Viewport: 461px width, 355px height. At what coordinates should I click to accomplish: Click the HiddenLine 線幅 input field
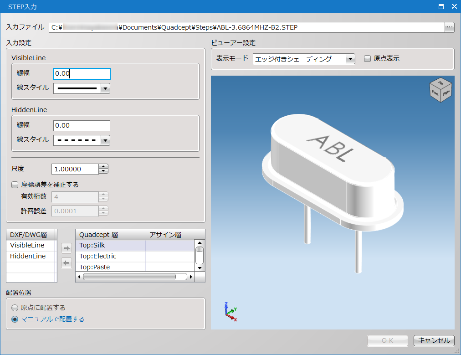tap(82, 126)
